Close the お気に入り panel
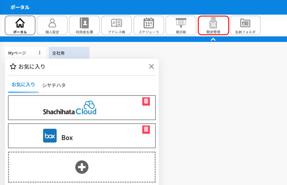Viewport: 287px width, 185px height. tap(151, 66)
